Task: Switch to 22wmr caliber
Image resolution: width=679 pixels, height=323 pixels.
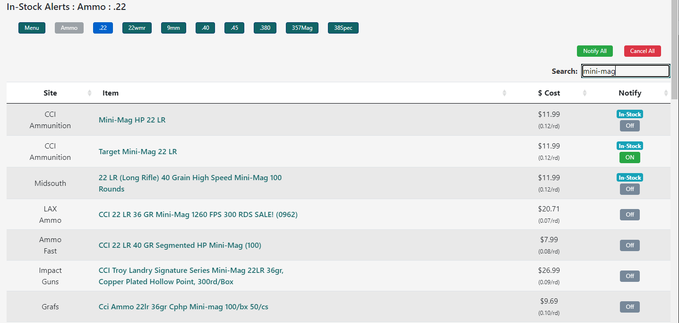Action: [137, 28]
